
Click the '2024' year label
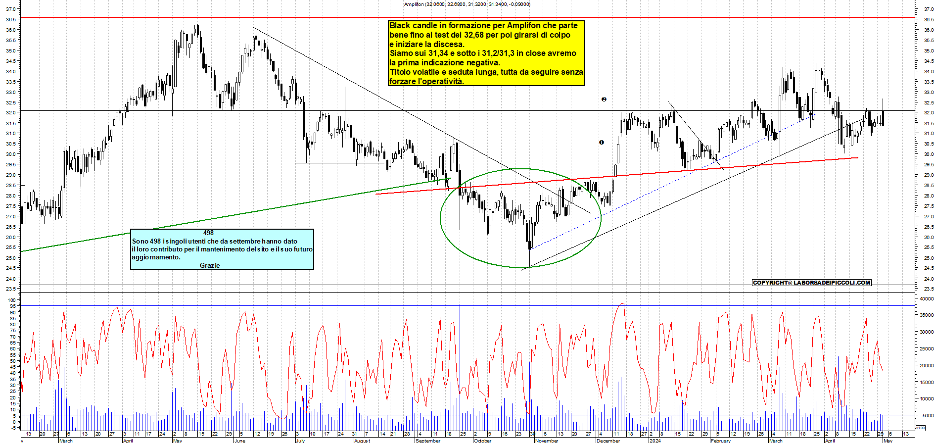[x=655, y=441]
